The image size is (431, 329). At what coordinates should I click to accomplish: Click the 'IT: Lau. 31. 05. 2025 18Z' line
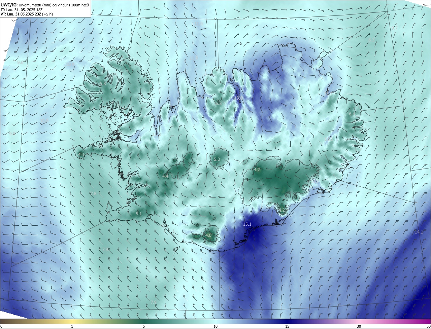[x=22, y=10]
